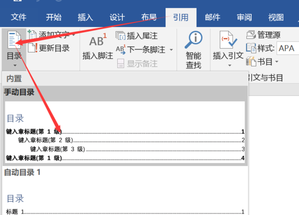Expand the 书目 dropdown arrow
This screenshot has width=299, height=215.
277,62
